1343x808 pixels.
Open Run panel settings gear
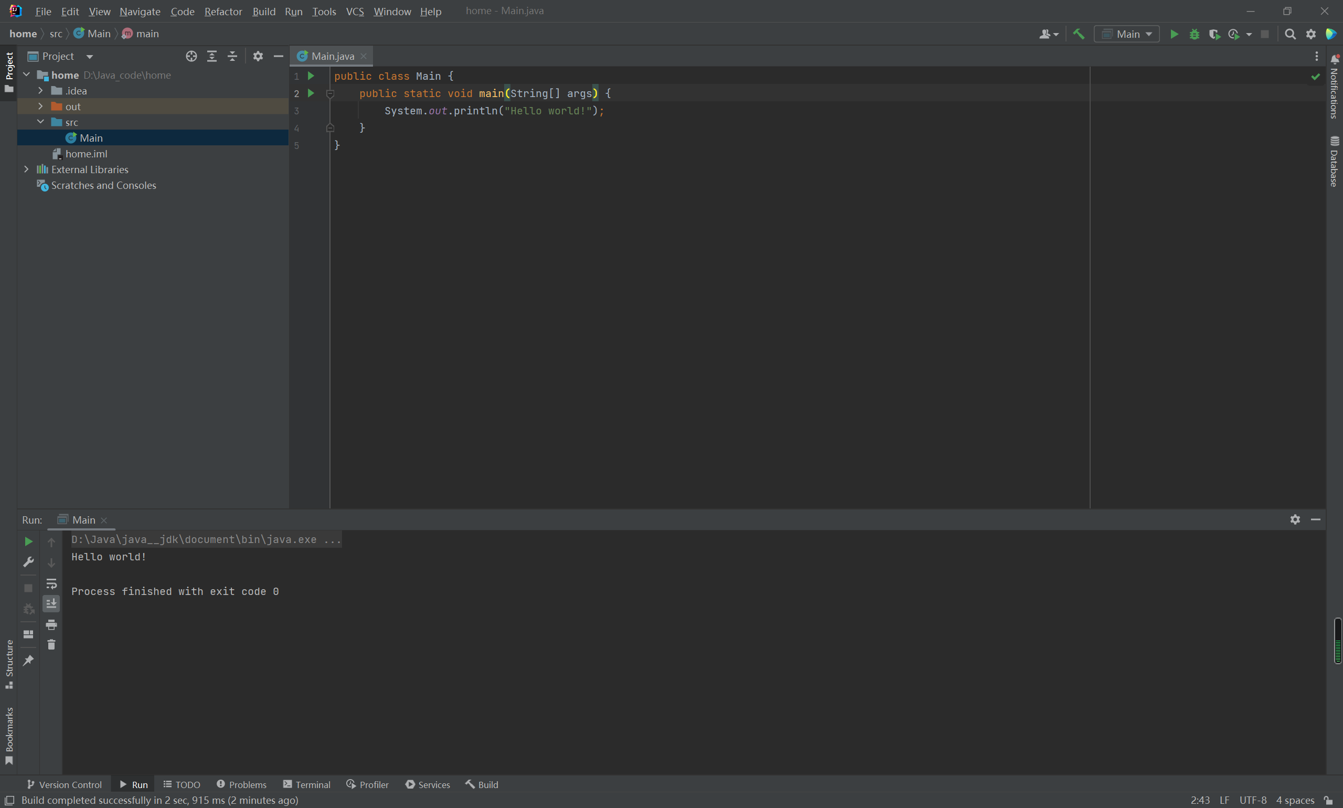1295,519
